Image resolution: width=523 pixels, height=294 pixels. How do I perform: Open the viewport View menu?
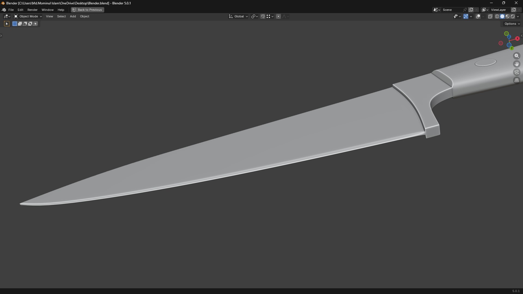coord(50,17)
